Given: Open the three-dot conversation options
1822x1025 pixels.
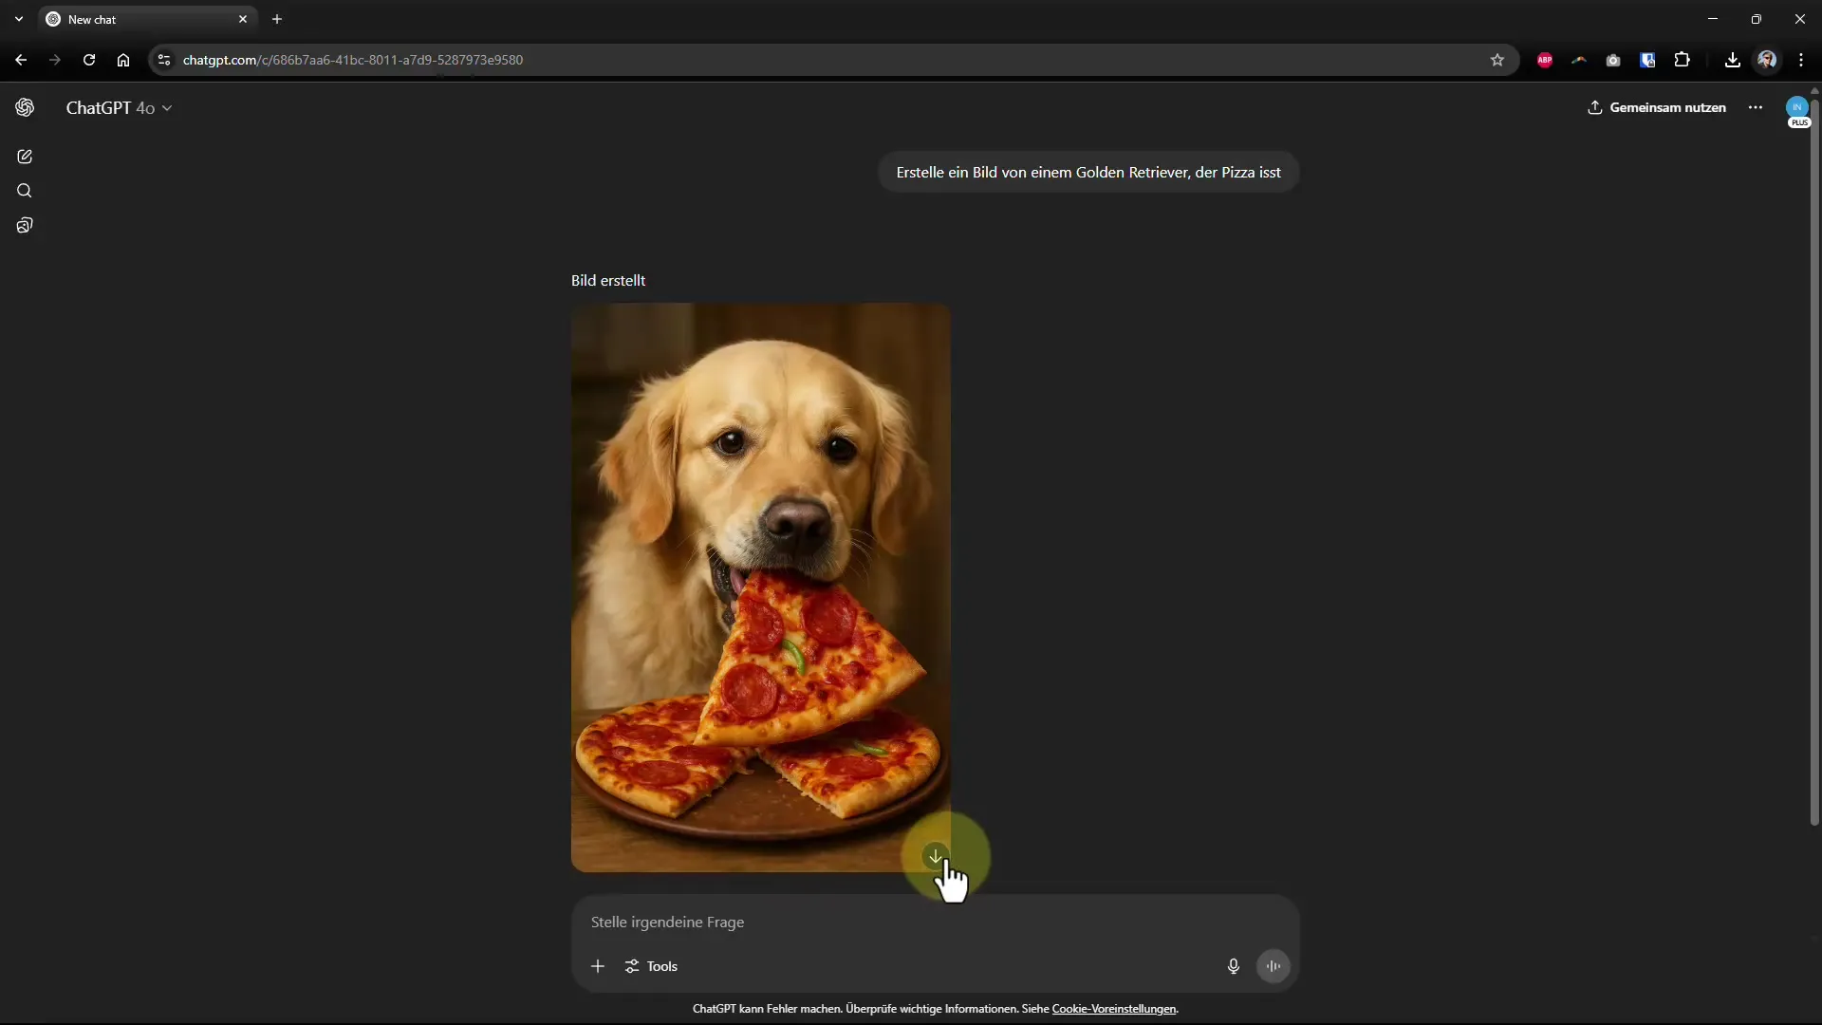Looking at the screenshot, I should point(1756,107).
